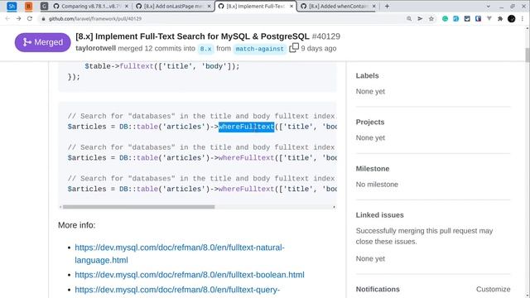Click the Projects sidebar heading
The image size is (530, 298).
click(x=370, y=122)
